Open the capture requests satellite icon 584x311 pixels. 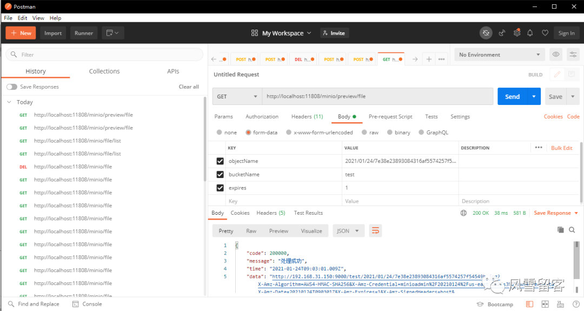point(502,33)
